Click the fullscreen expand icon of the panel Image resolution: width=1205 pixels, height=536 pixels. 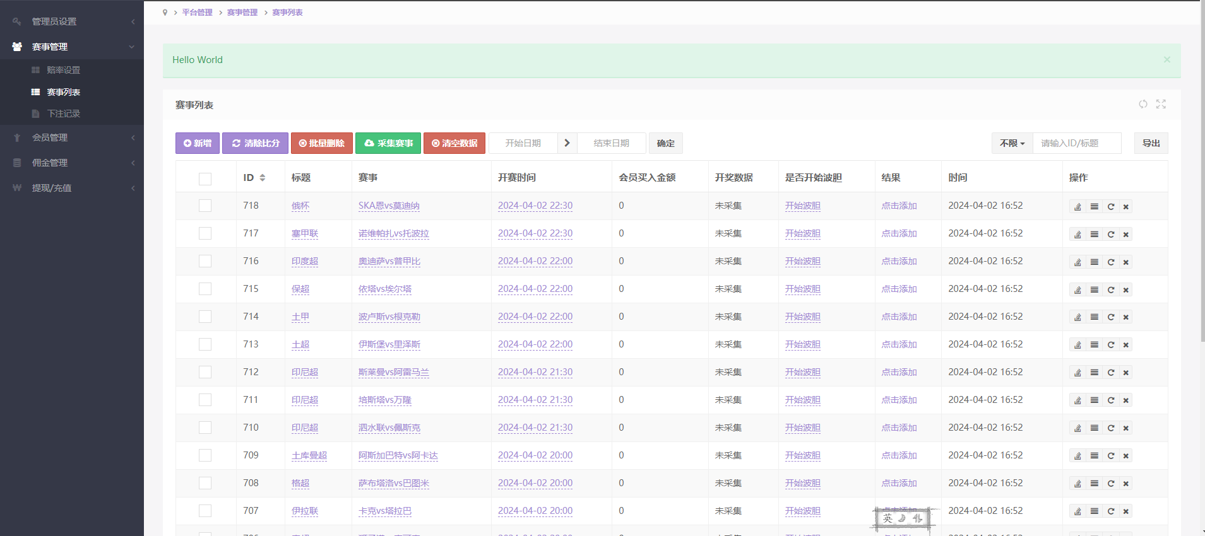pyautogui.click(x=1161, y=104)
